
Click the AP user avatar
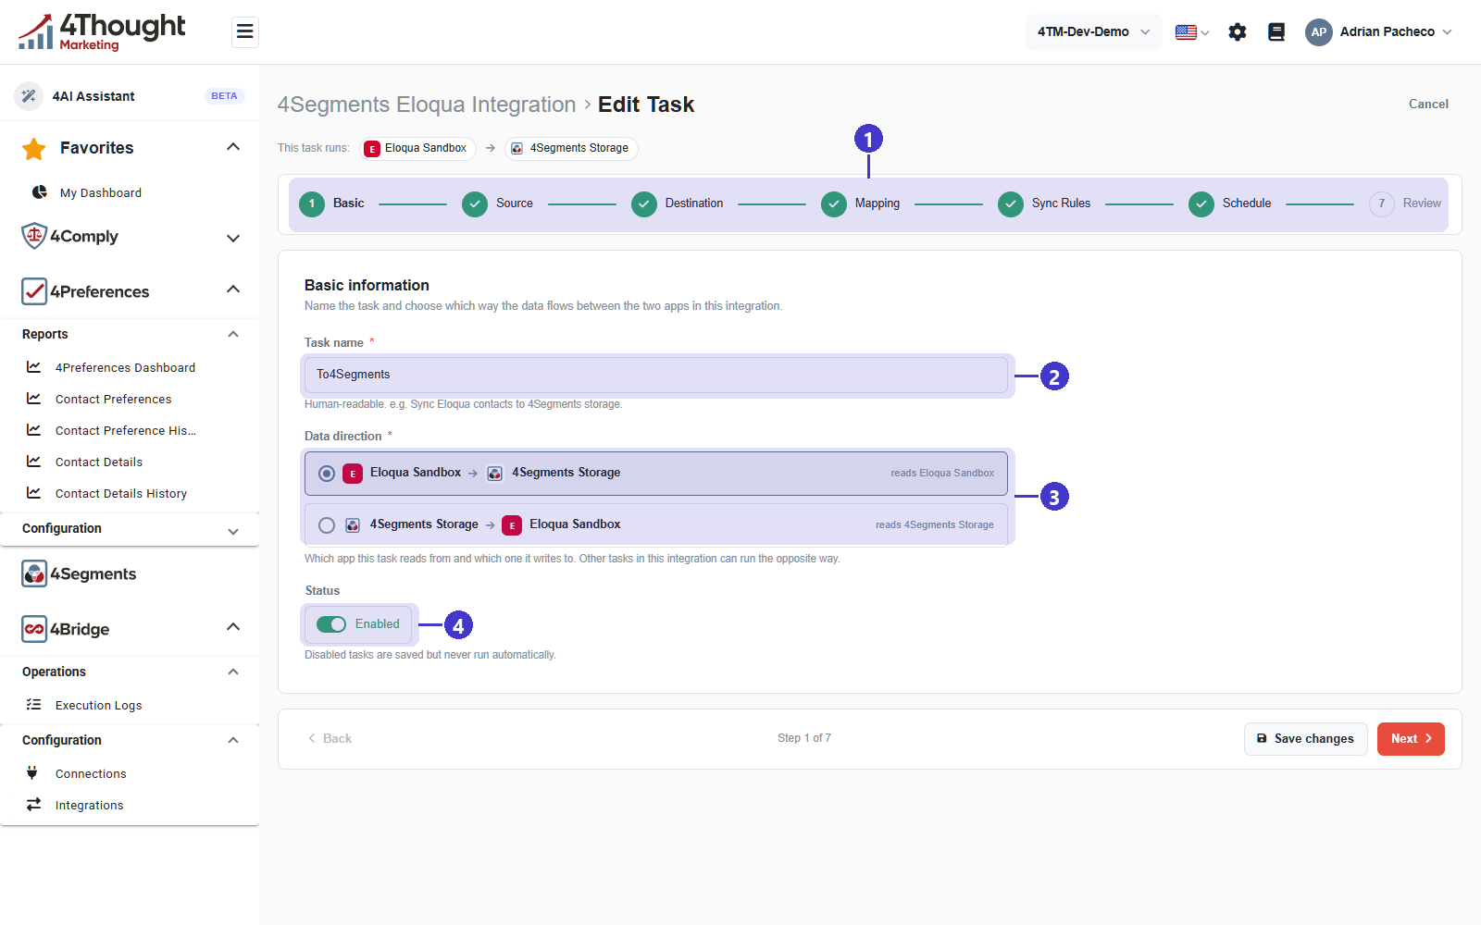click(1319, 32)
